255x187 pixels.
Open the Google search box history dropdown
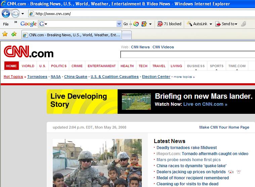(x=119, y=24)
